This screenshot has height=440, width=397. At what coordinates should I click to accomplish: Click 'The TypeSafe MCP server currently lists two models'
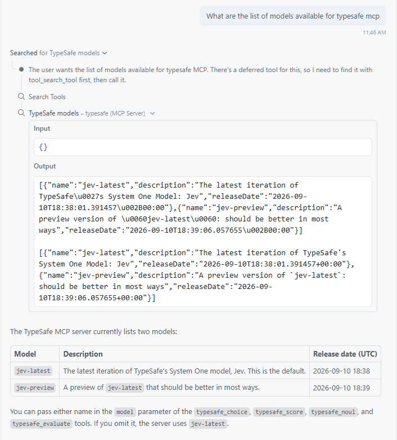(x=93, y=332)
